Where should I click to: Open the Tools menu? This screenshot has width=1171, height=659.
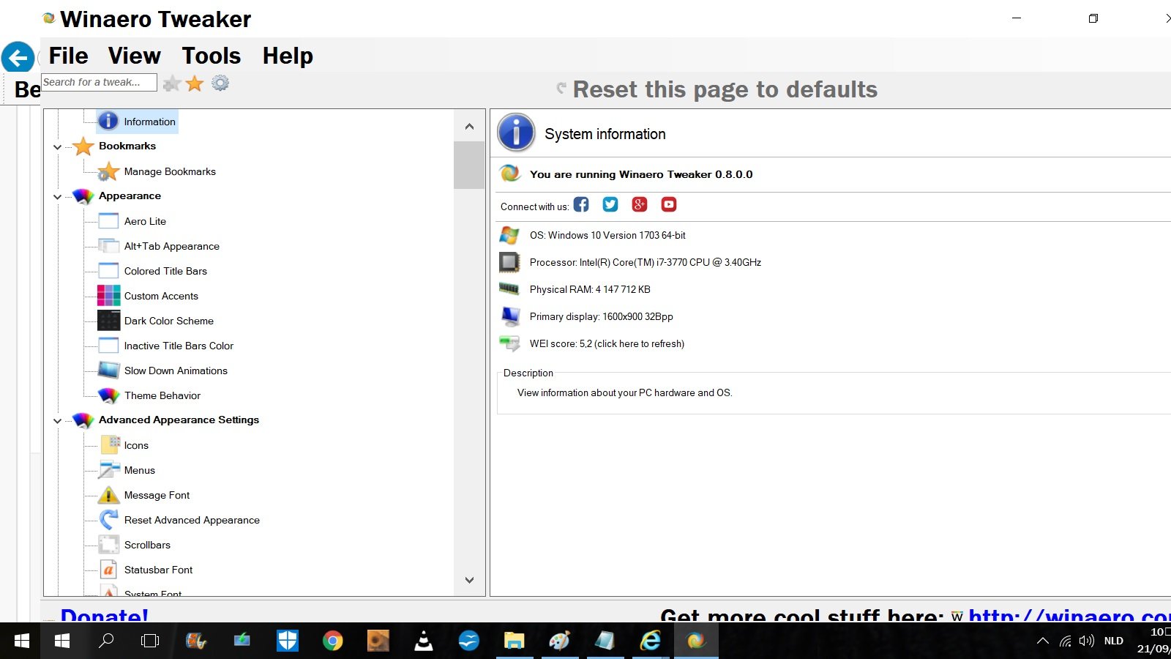coord(212,56)
